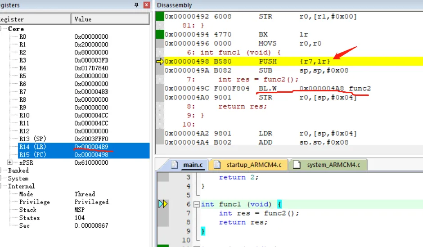Click the Value column header
Screen dimensions: 423x247
click(83, 19)
